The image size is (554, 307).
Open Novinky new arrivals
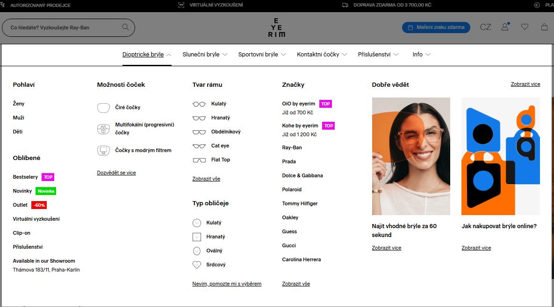[x=34, y=191]
